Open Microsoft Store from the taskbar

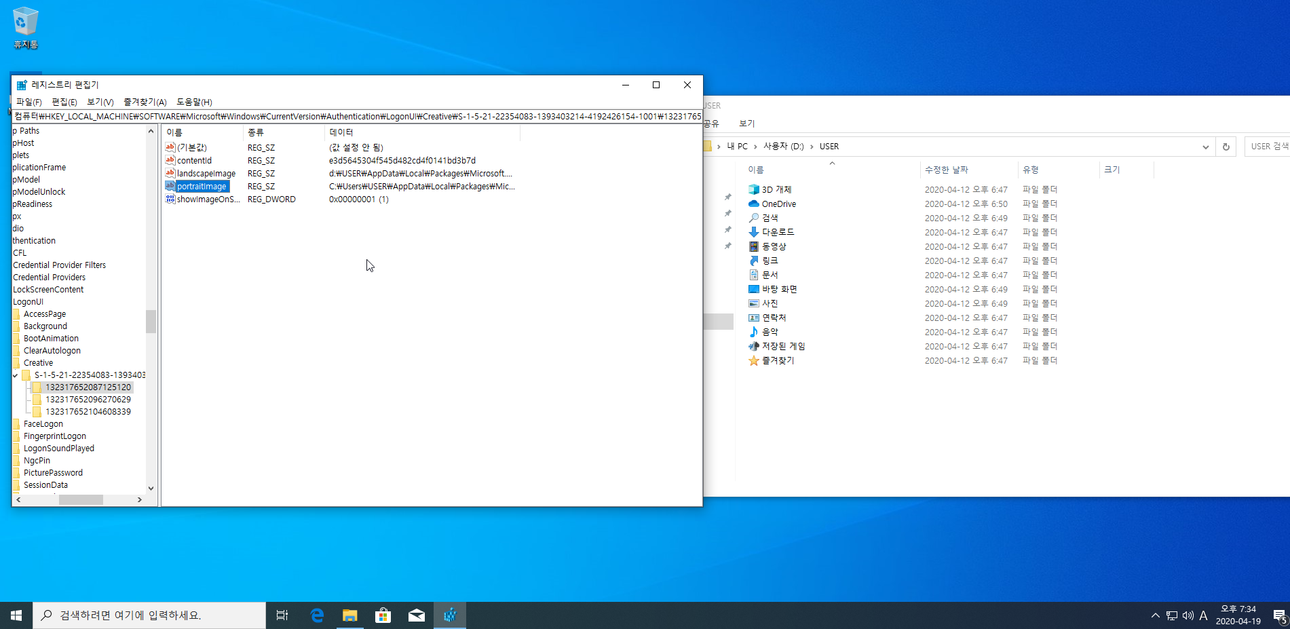[x=383, y=615]
